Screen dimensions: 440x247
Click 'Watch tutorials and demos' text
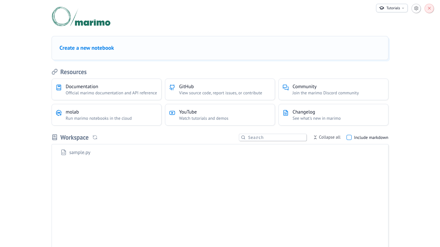(x=203, y=118)
